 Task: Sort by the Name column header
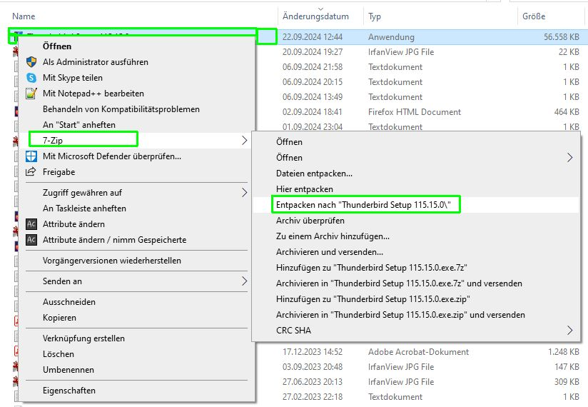(24, 16)
